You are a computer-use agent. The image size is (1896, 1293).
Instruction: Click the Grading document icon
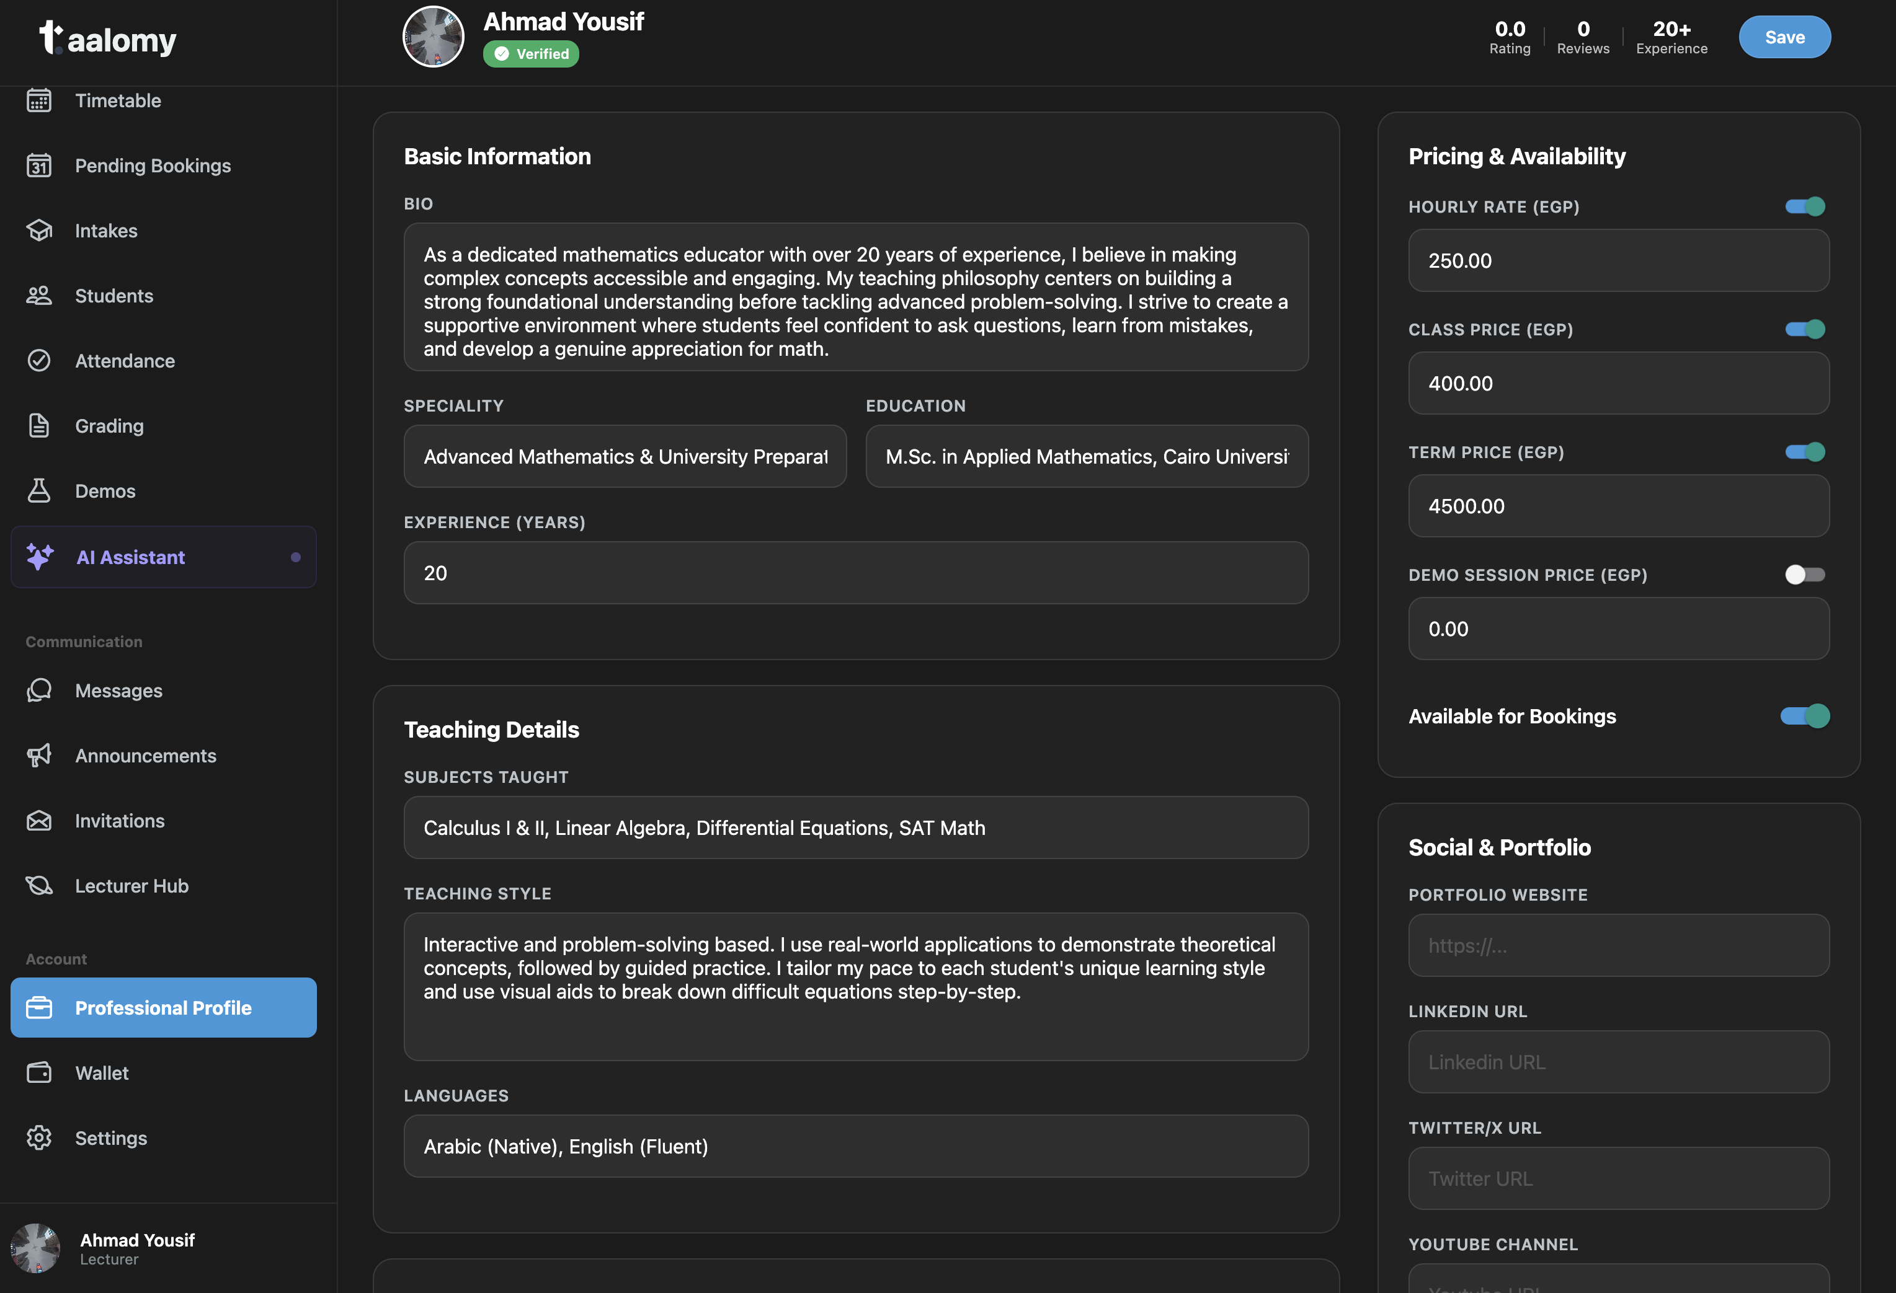[39, 426]
